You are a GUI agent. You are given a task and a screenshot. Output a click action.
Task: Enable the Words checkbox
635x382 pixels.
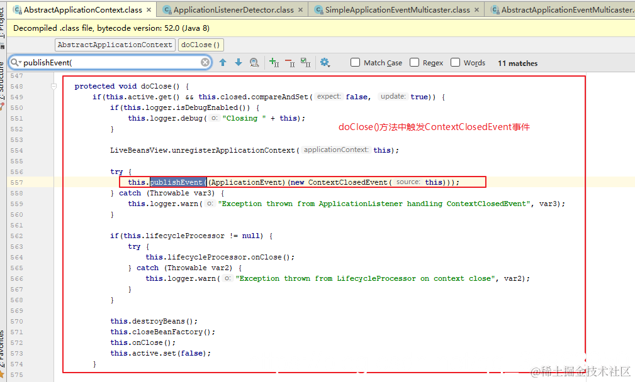click(x=455, y=62)
